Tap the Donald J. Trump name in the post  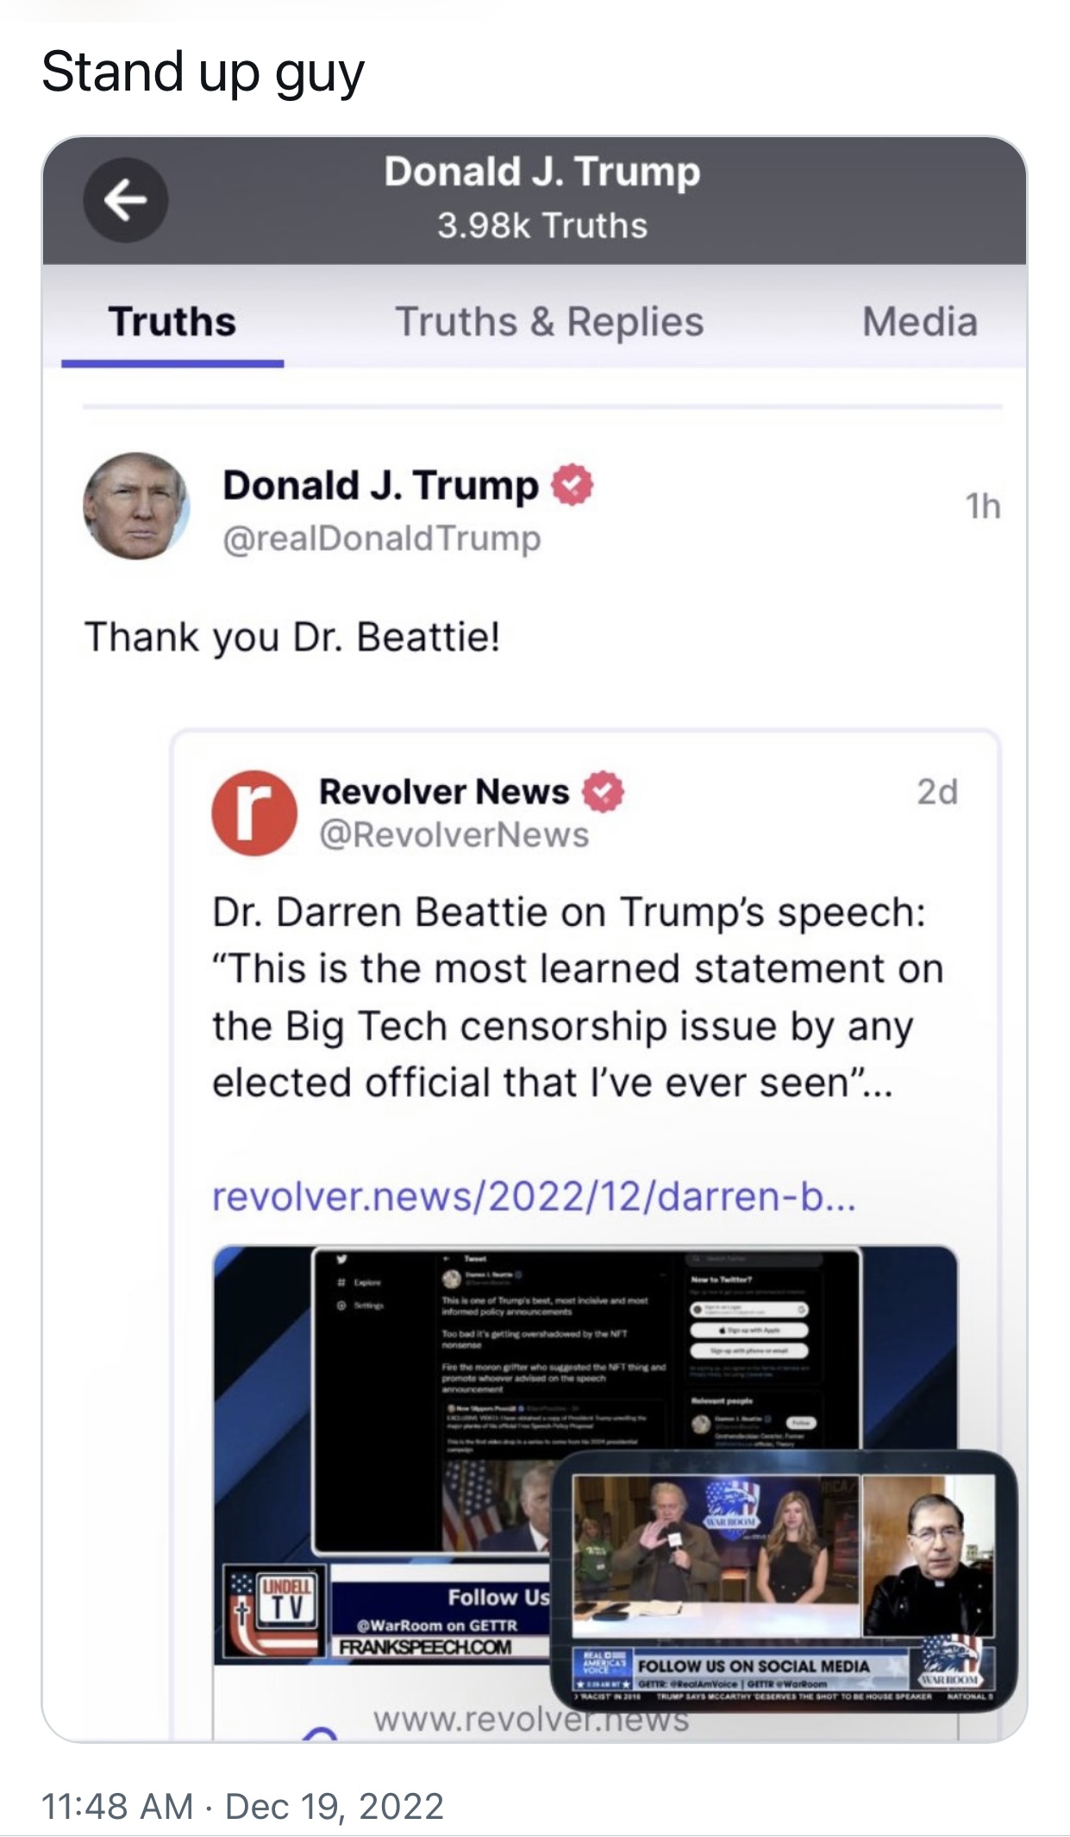pyautogui.click(x=381, y=485)
